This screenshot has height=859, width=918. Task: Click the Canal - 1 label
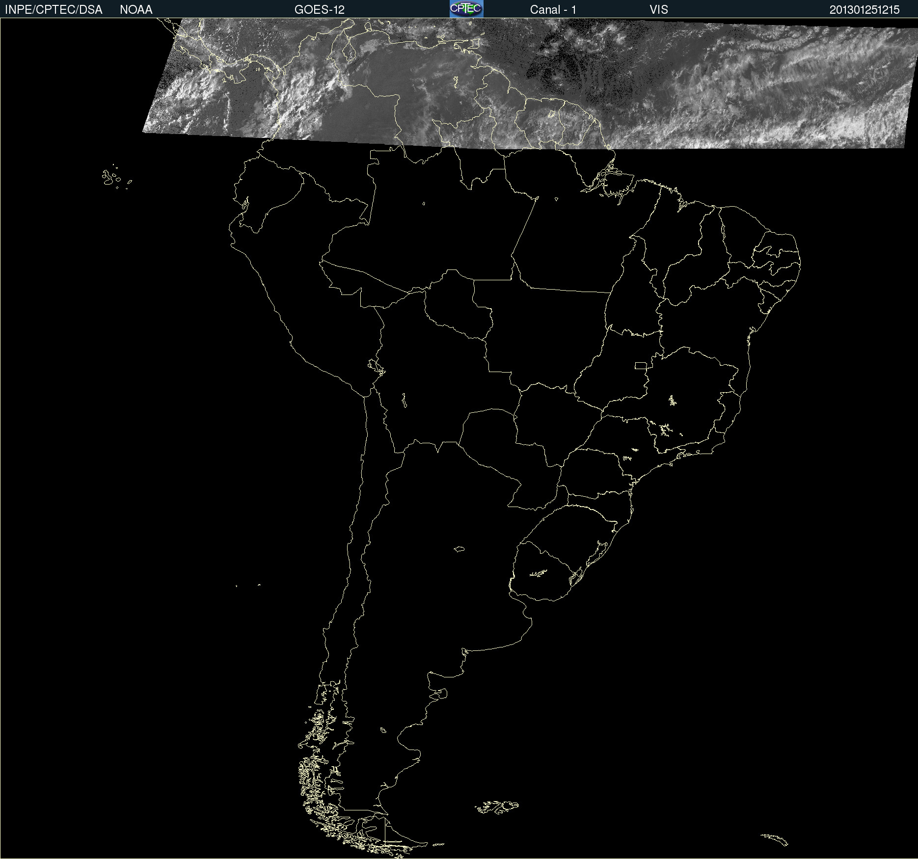pos(553,10)
